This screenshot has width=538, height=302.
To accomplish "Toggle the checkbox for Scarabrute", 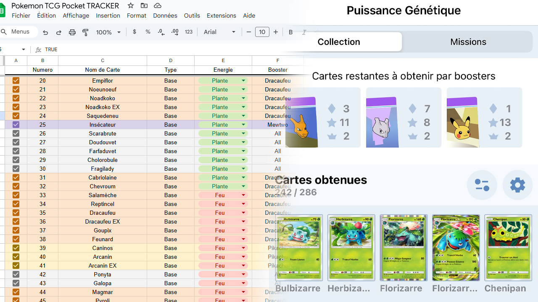I will (x=16, y=133).
